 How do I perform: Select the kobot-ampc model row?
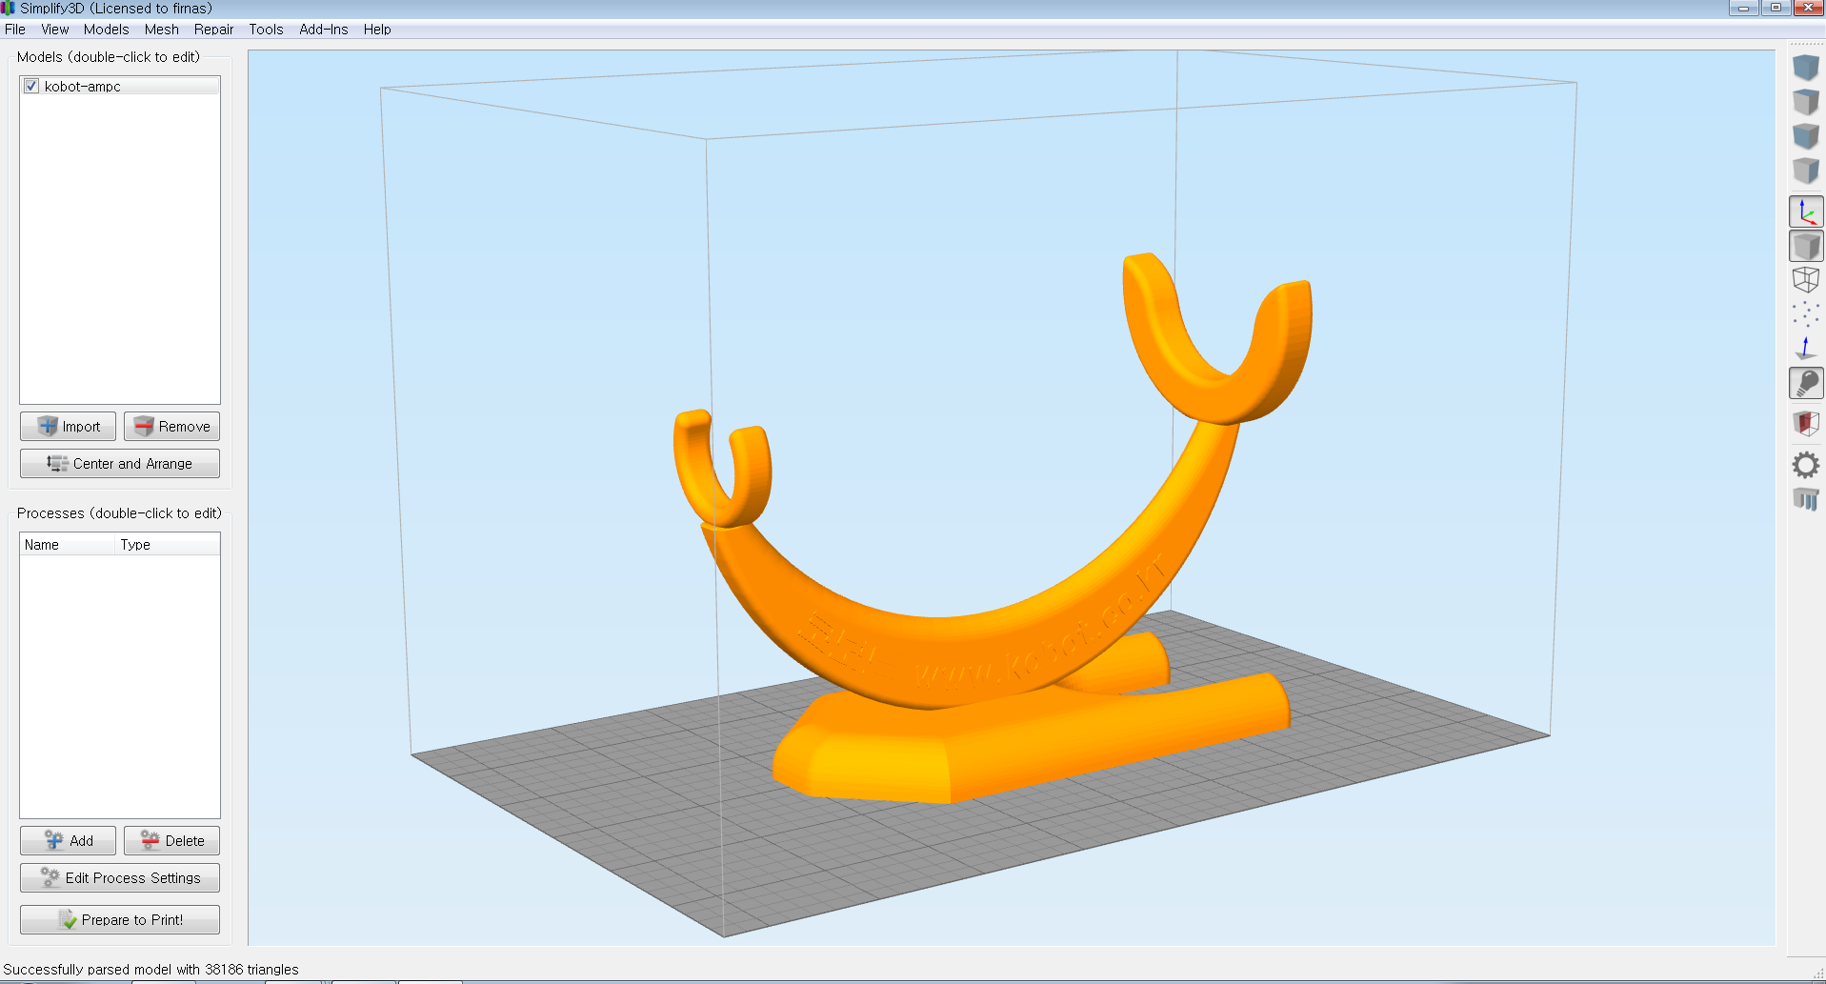click(120, 86)
